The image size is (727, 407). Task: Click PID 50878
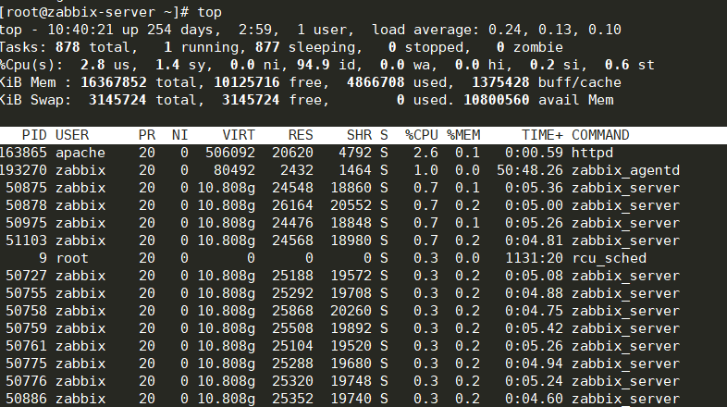pyautogui.click(x=27, y=206)
